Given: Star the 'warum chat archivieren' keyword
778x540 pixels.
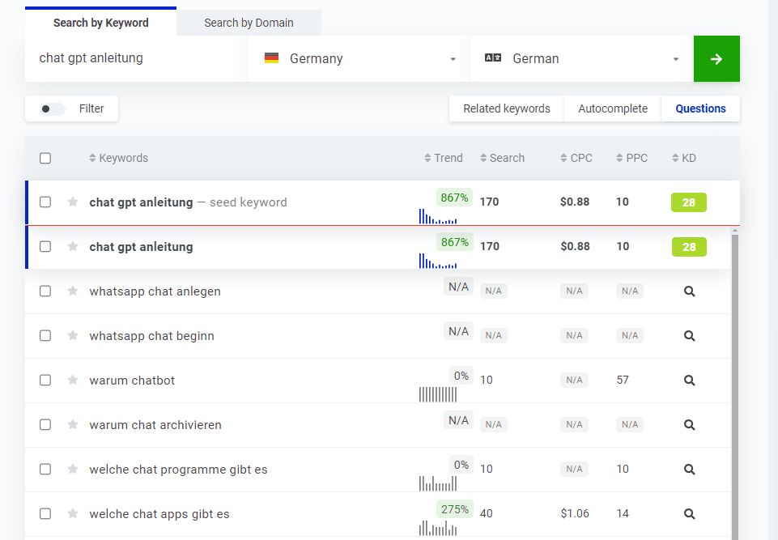Looking at the screenshot, I should coord(73,425).
